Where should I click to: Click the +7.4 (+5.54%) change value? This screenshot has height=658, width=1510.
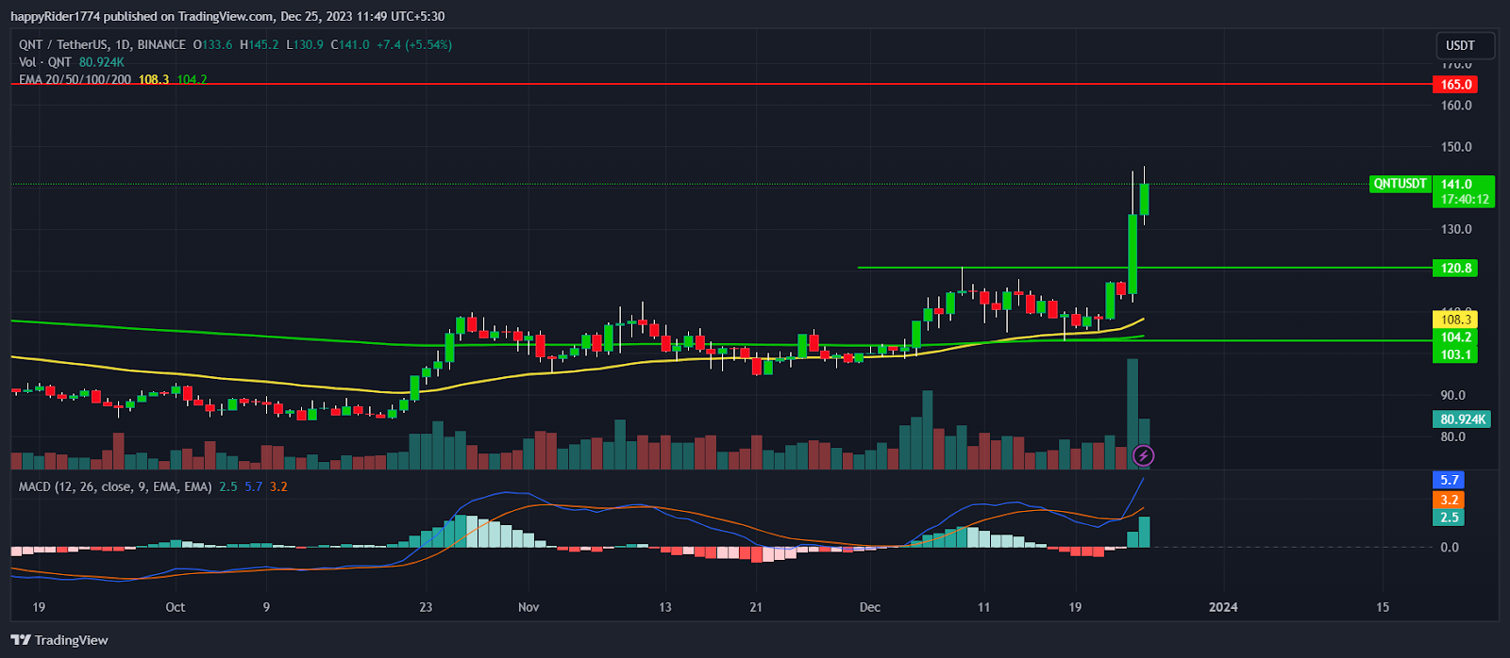pyautogui.click(x=414, y=44)
